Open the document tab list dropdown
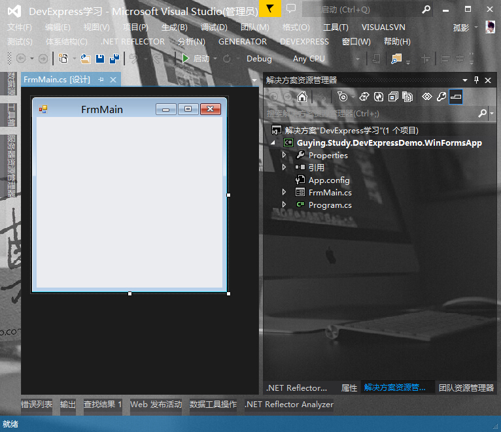Screen dimensions: 501x432 click(x=254, y=80)
